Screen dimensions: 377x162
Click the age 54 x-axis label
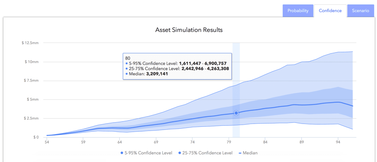tap(47, 142)
